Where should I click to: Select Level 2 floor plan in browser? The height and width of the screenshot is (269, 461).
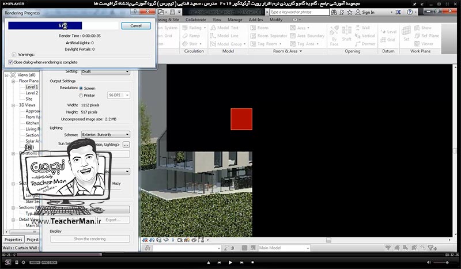pyautogui.click(x=32, y=93)
